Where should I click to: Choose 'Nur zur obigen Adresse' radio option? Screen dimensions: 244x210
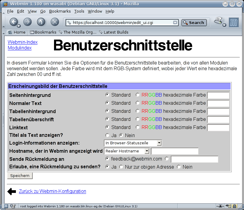point(121,167)
